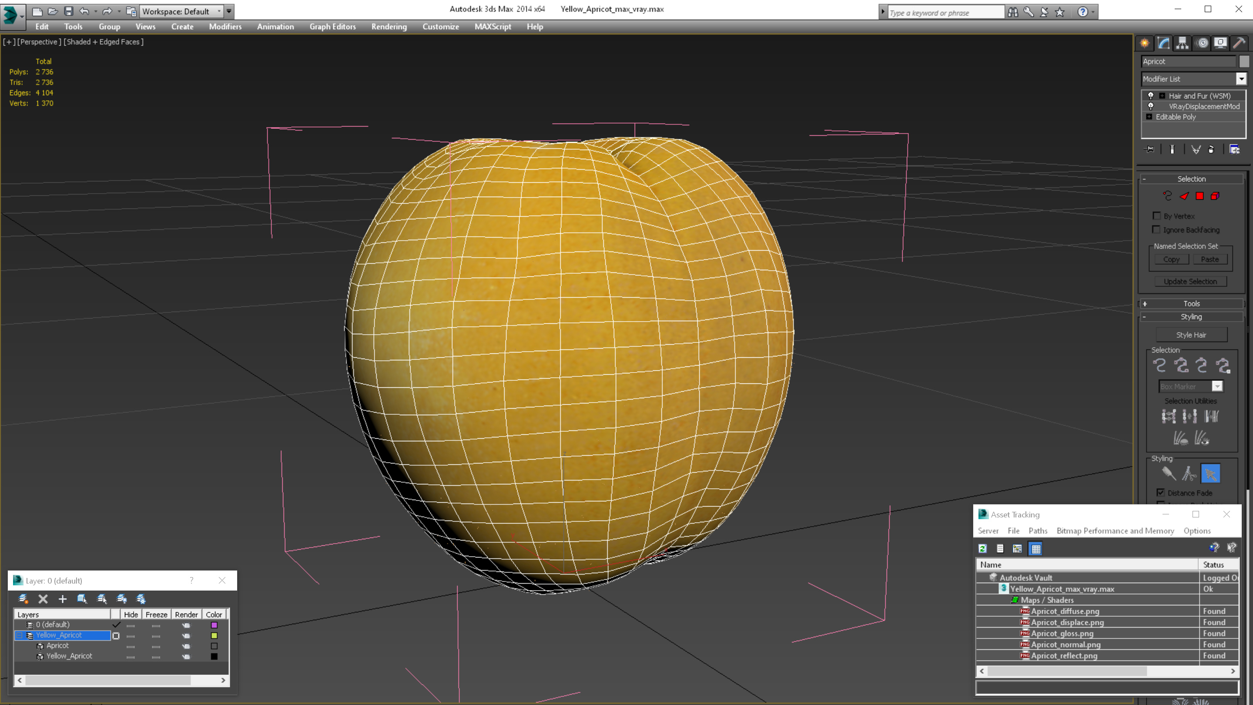Open the Box Marker dropdown
This screenshot has height=705, width=1253.
1217,386
